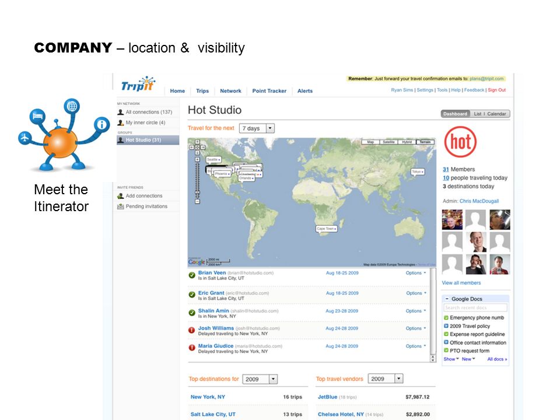560x420 pixels.
Task: Click View all members link
Action: click(461, 283)
